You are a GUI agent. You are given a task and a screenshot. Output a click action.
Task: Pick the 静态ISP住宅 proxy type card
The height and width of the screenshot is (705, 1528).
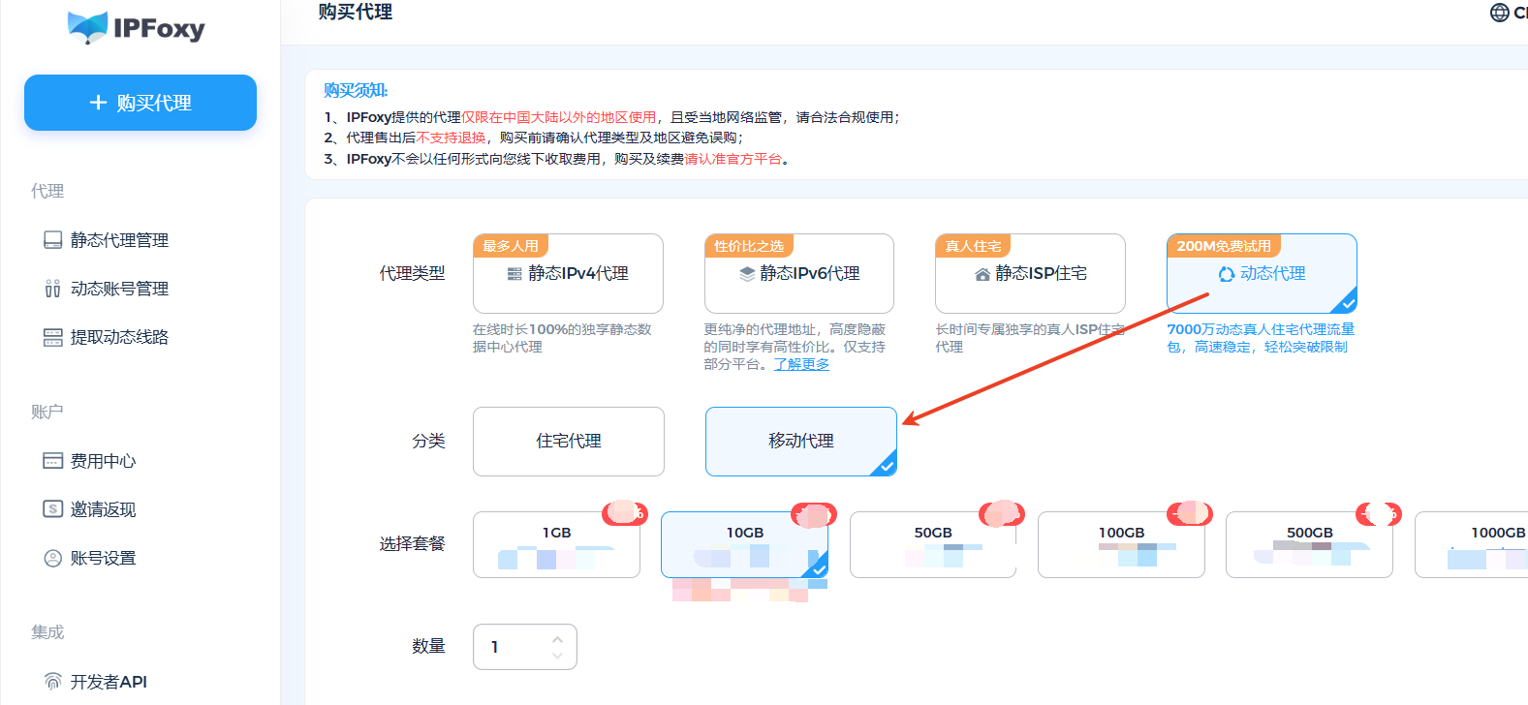tap(1030, 273)
